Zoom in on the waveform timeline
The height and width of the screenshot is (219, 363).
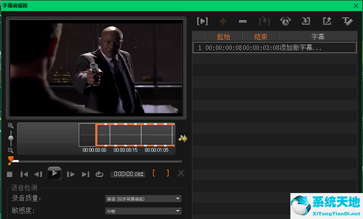pyautogui.click(x=10, y=125)
